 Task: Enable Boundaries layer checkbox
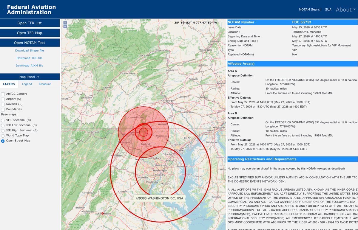click(x=3, y=110)
